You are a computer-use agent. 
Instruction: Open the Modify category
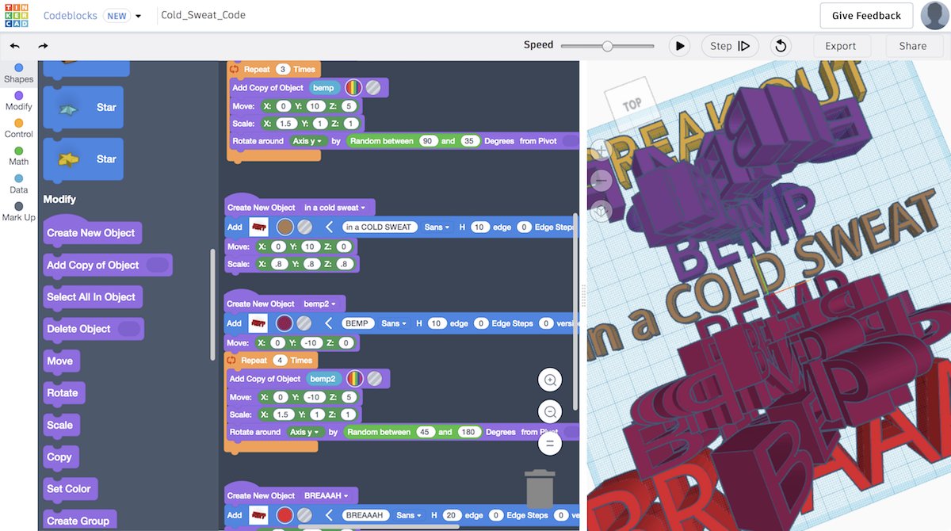[x=19, y=101]
